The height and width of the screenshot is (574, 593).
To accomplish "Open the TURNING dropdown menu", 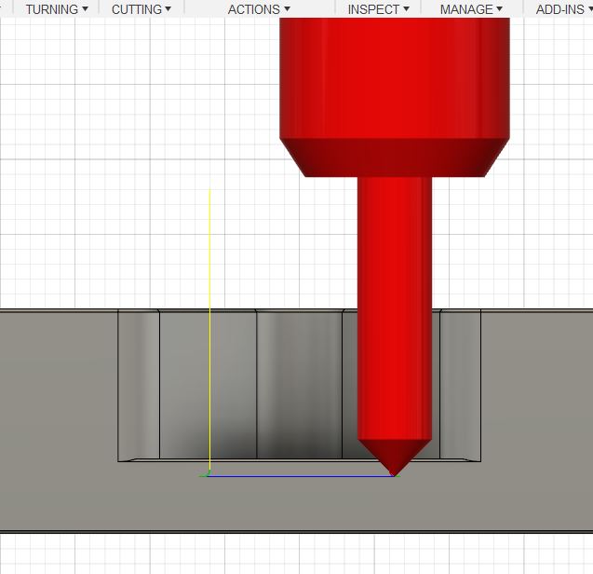I will 57,9.
